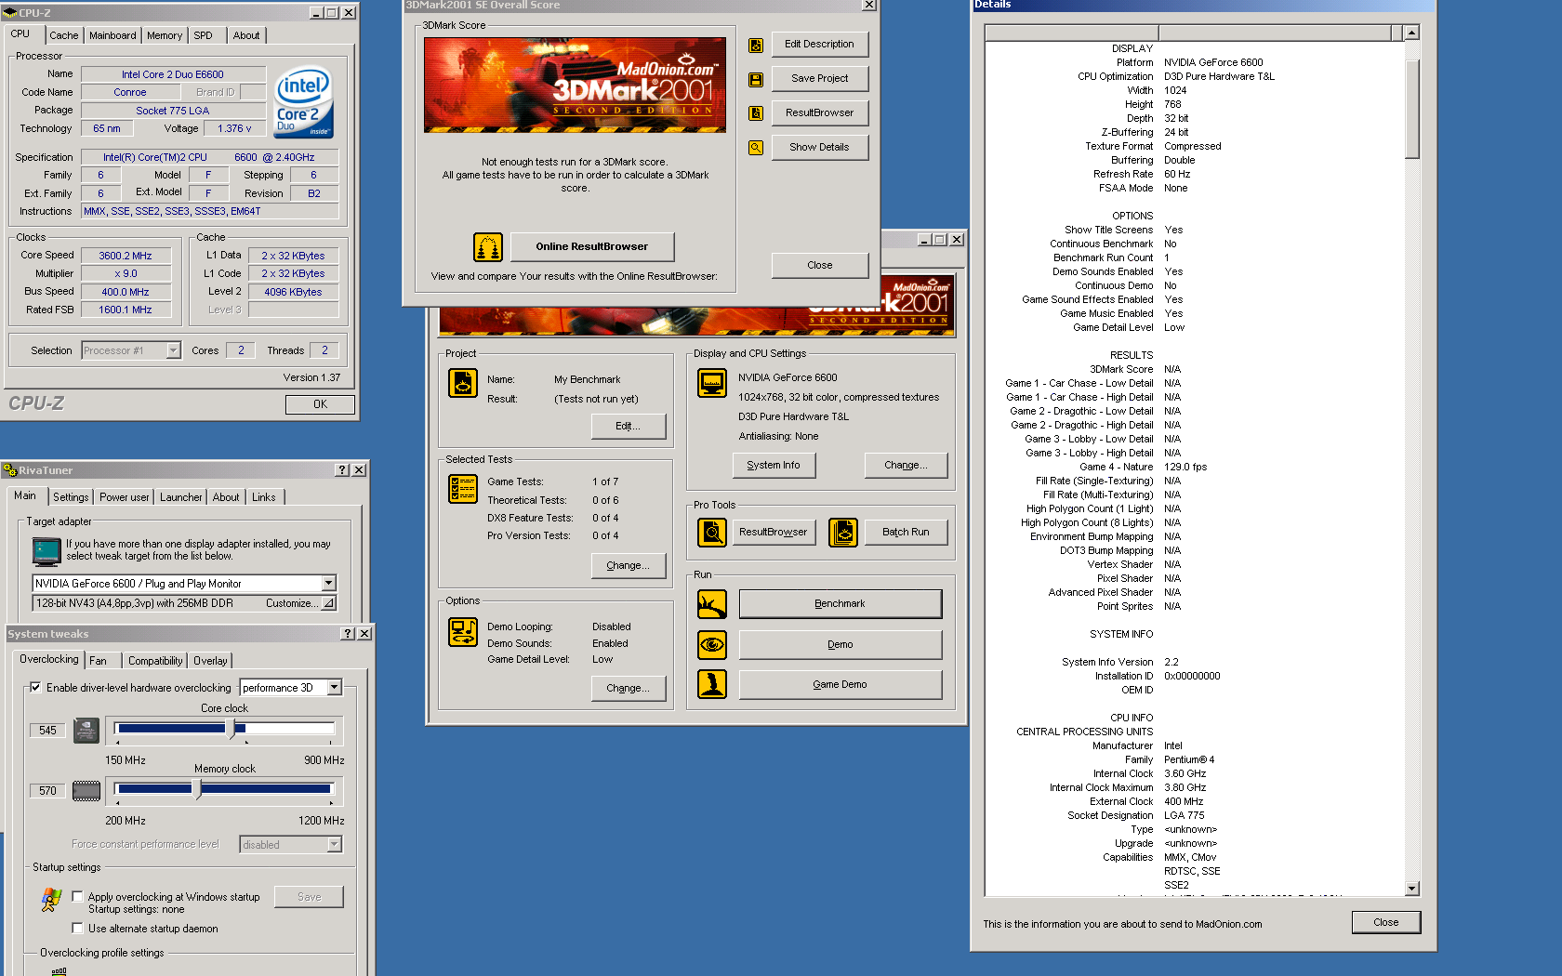Open the RivaTuner Power user tab
Image resolution: width=1562 pixels, height=976 pixels.
click(x=125, y=497)
